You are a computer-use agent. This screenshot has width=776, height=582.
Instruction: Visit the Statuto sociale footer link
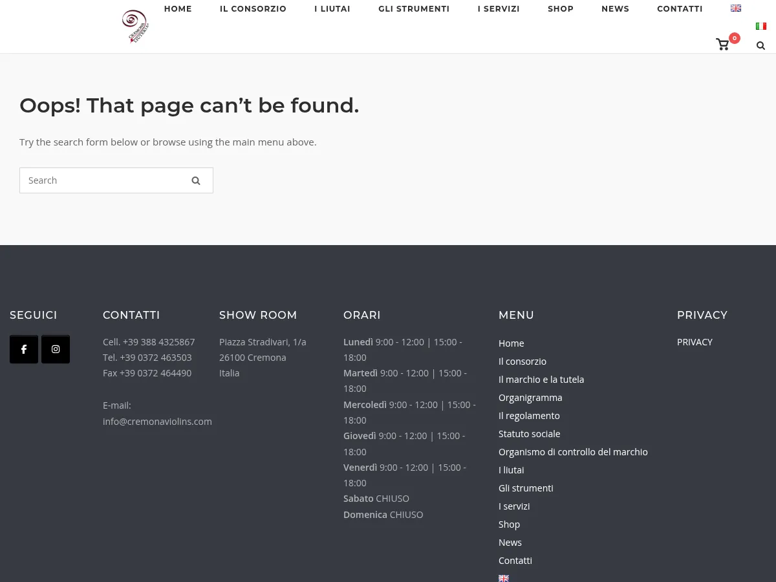[x=529, y=434]
